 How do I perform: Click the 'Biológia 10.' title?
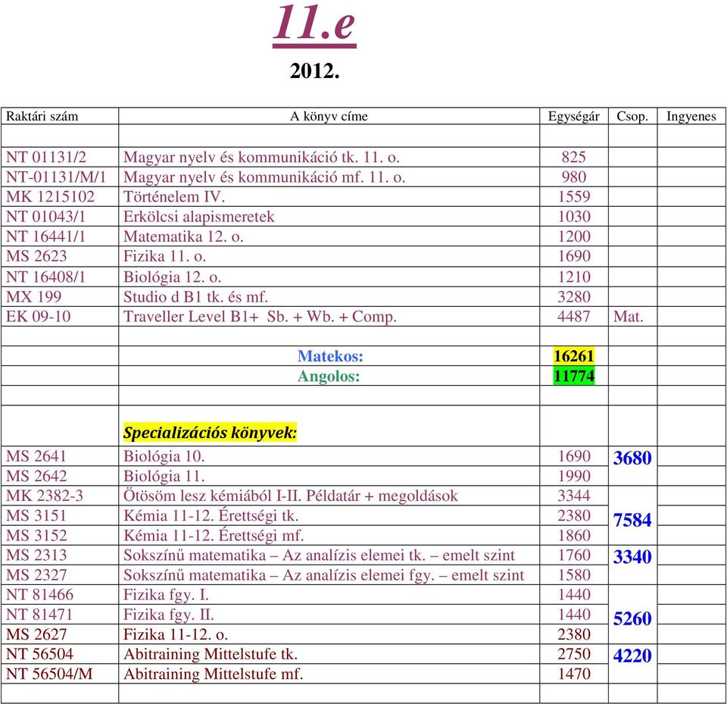[164, 457]
